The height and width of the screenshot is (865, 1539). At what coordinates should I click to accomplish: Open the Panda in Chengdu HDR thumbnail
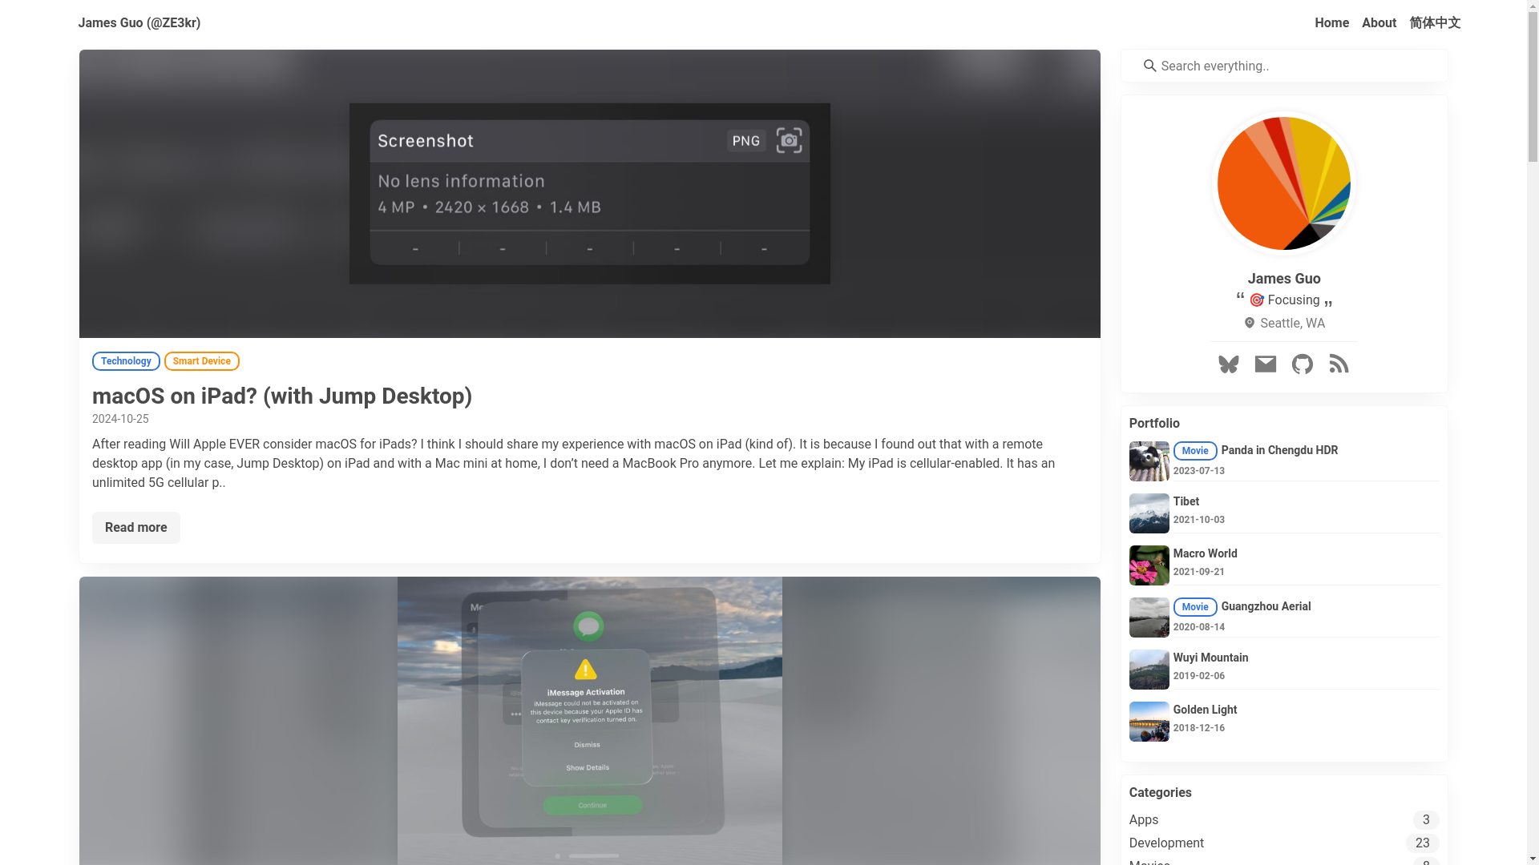point(1149,461)
